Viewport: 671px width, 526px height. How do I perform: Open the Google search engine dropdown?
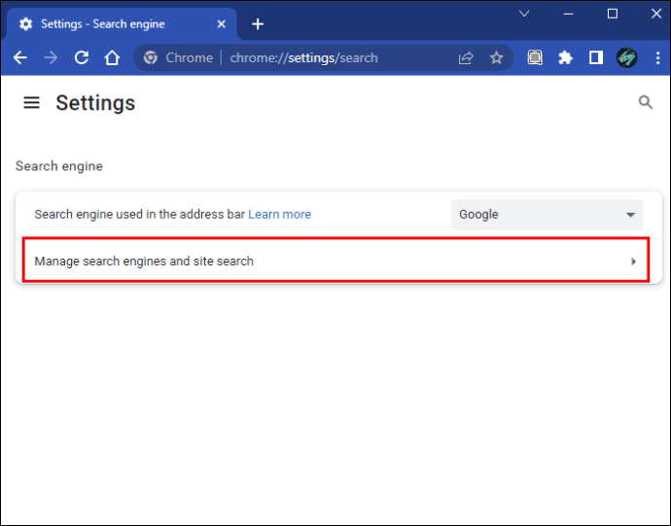547,215
